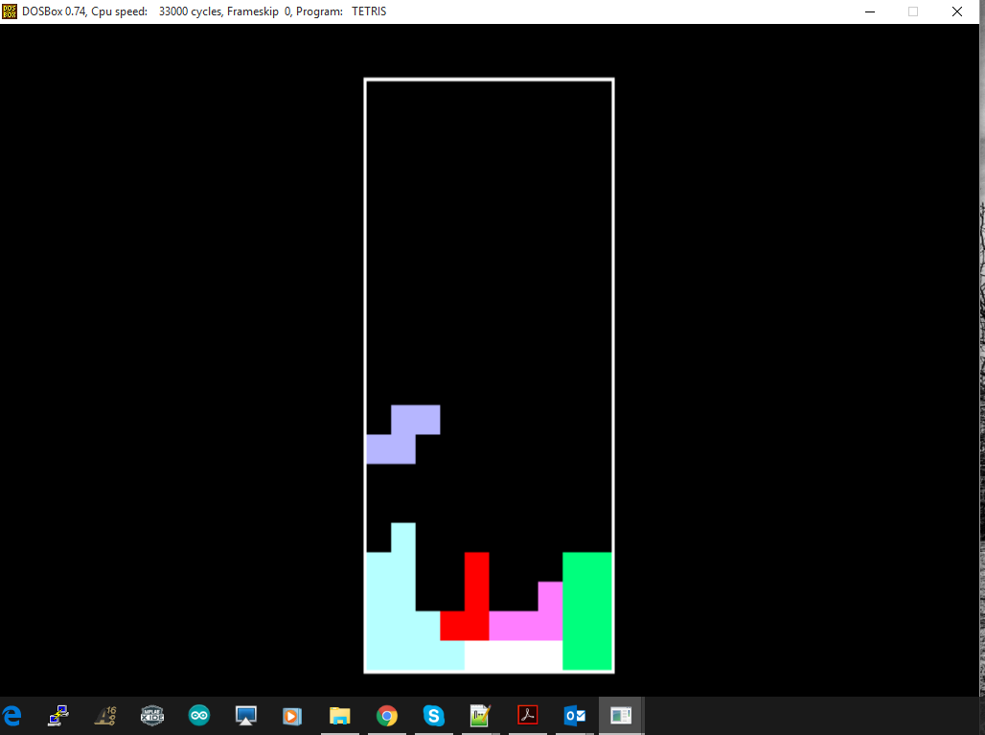Click the white horizontal bar at the bottom
The height and width of the screenshot is (735, 985).
(x=514, y=655)
